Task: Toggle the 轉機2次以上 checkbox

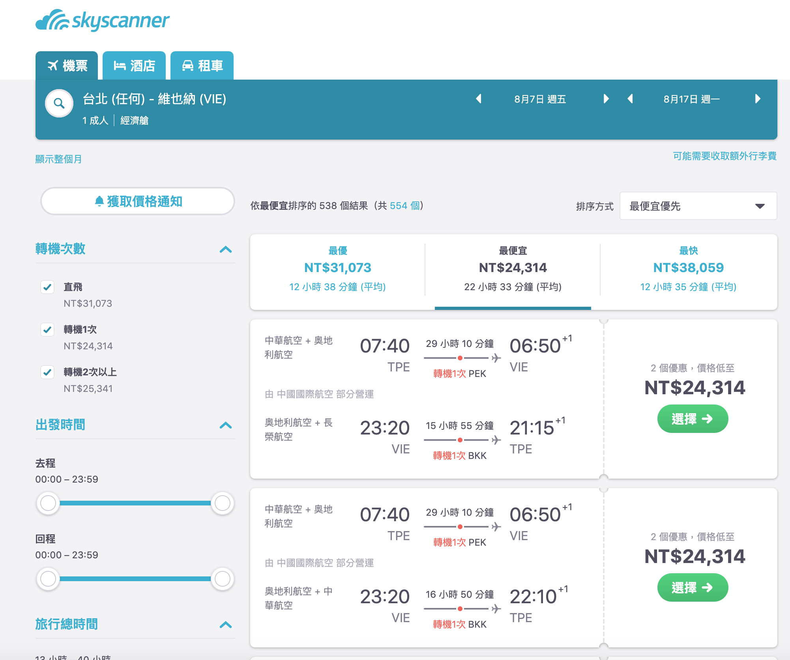Action: (47, 372)
